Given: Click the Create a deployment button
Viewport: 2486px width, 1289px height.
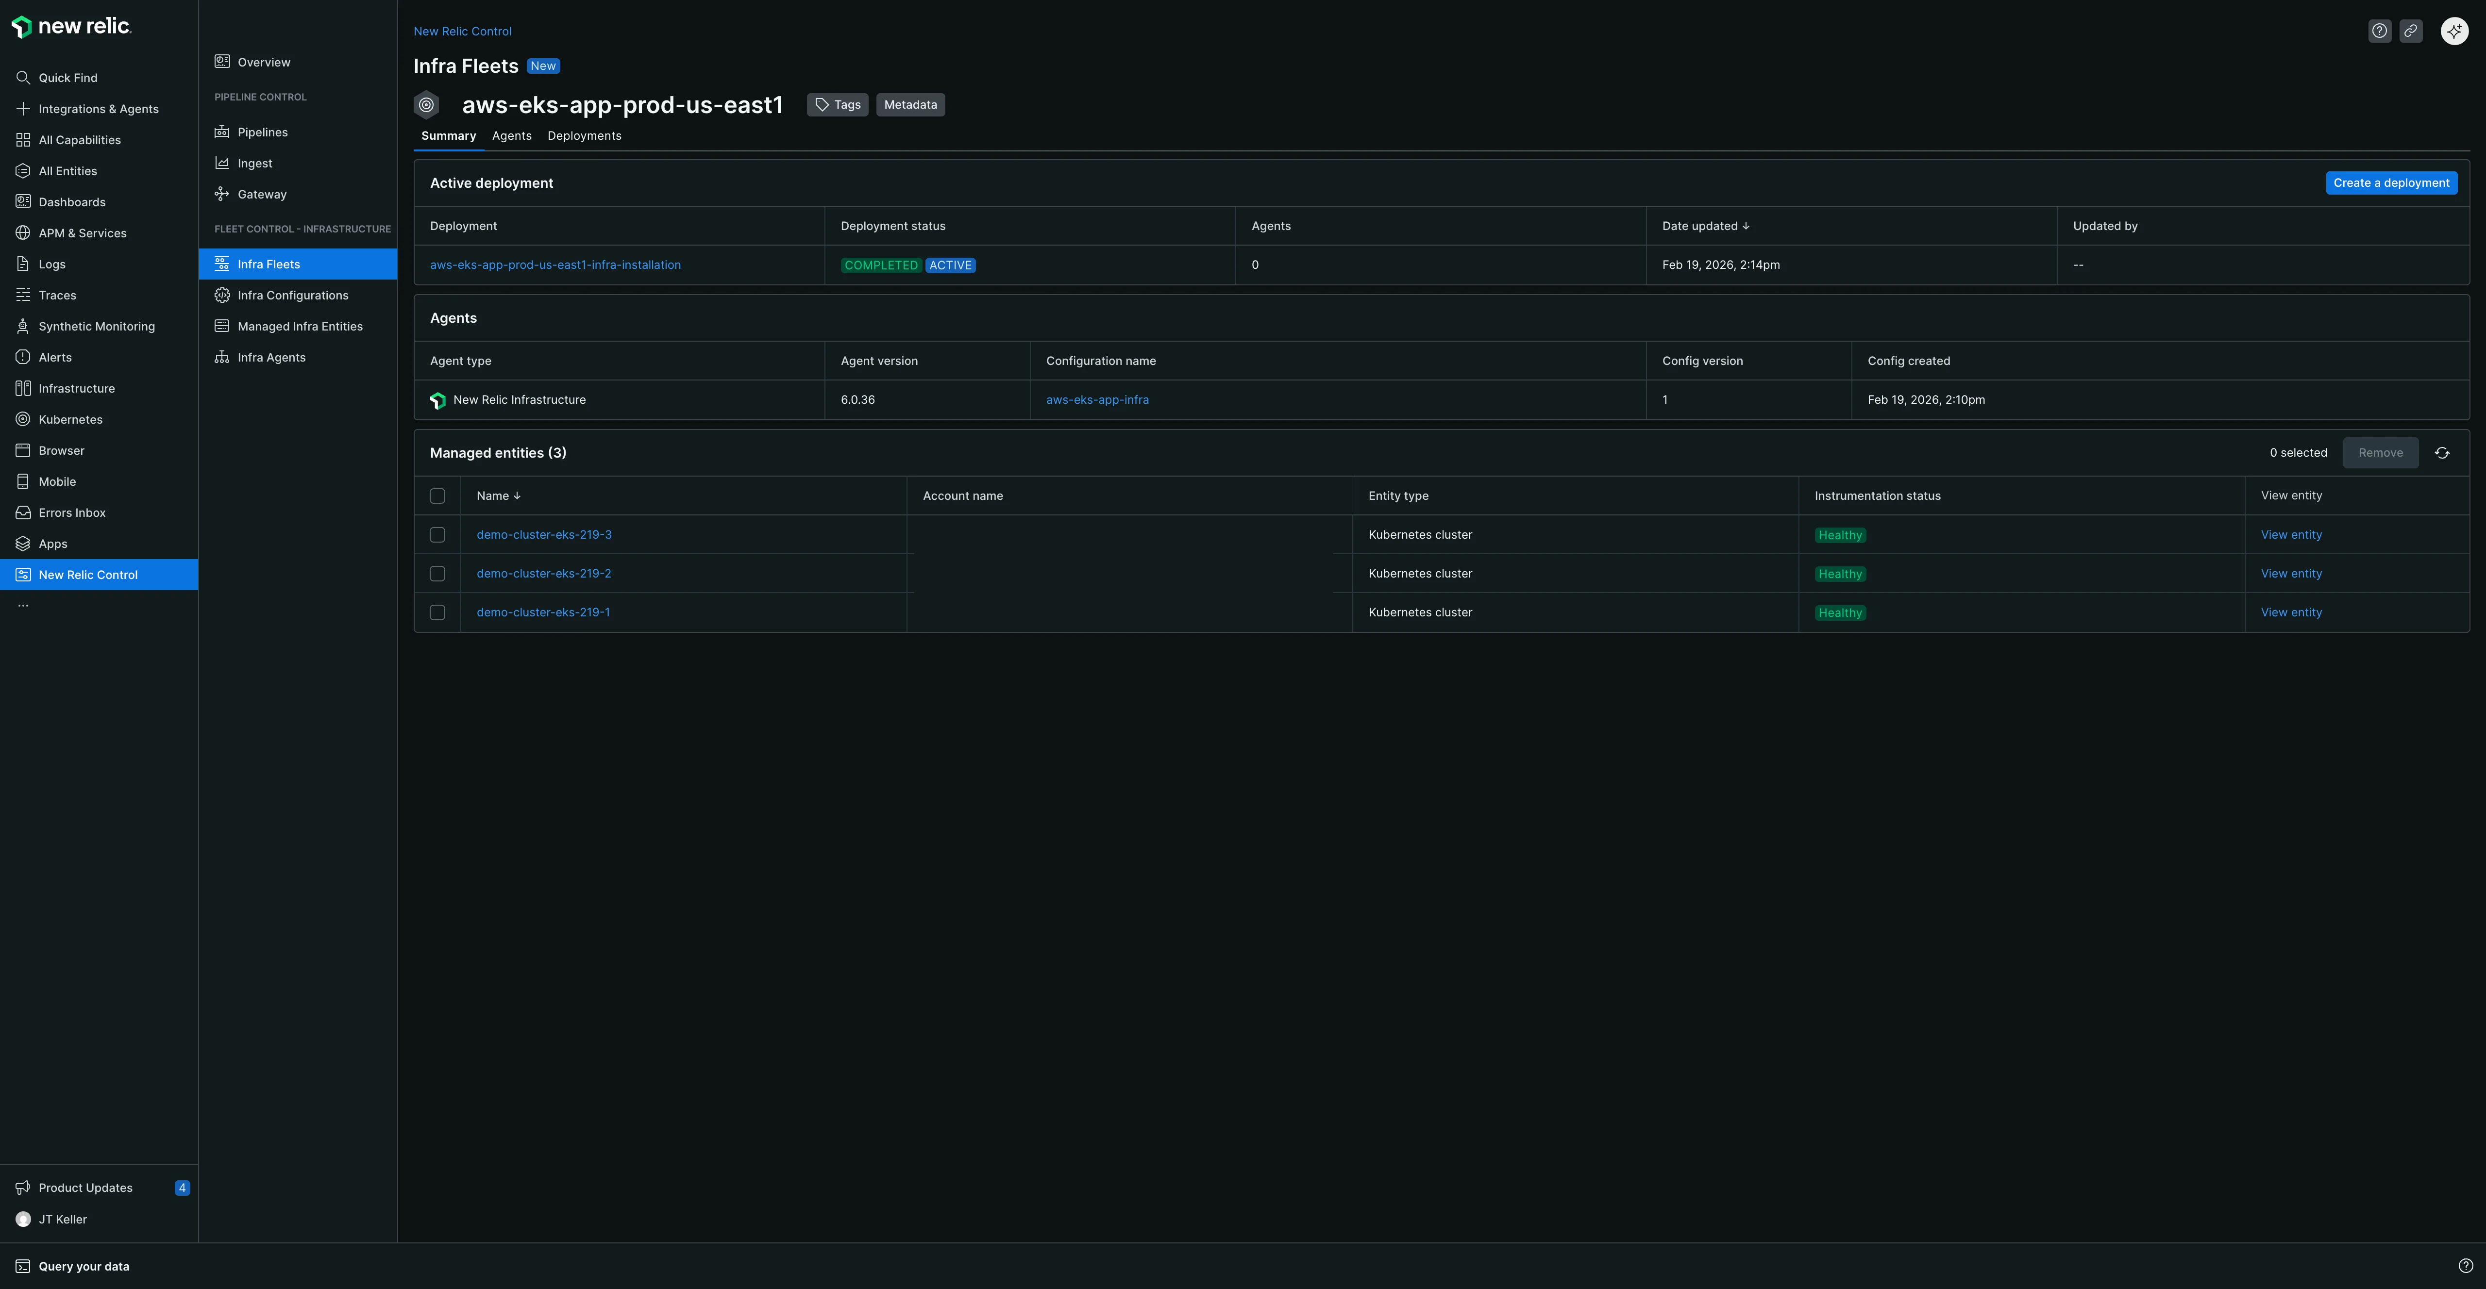Looking at the screenshot, I should tap(2391, 182).
